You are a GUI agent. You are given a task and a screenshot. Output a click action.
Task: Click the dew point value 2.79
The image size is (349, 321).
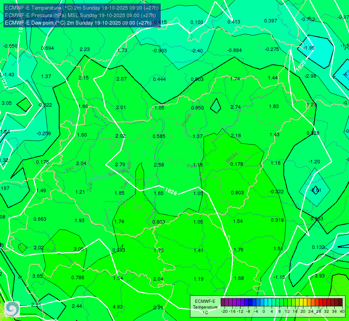(x=120, y=164)
